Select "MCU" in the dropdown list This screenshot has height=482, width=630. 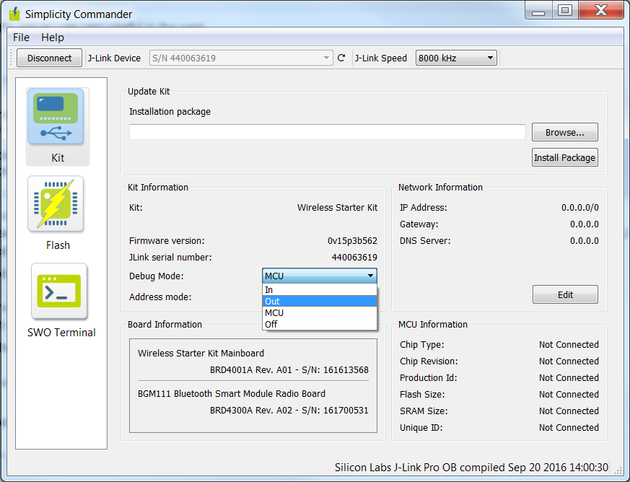(319, 312)
